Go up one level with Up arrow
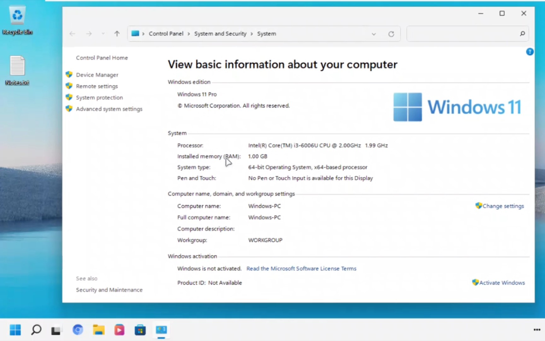 coord(117,33)
